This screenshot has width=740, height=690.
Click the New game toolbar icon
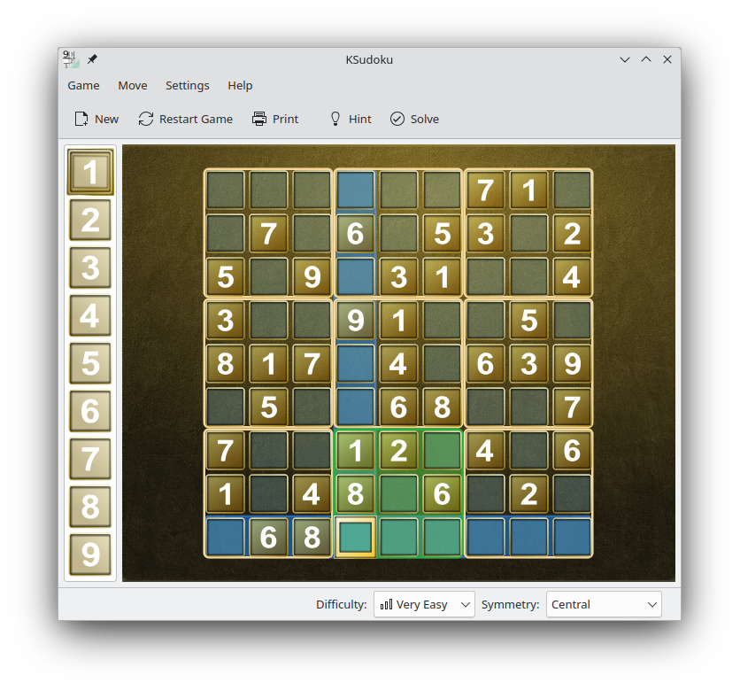coord(81,119)
